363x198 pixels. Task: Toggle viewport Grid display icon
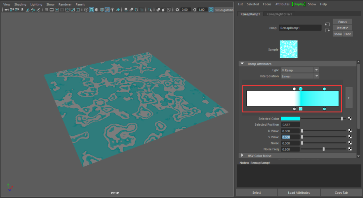46,10
